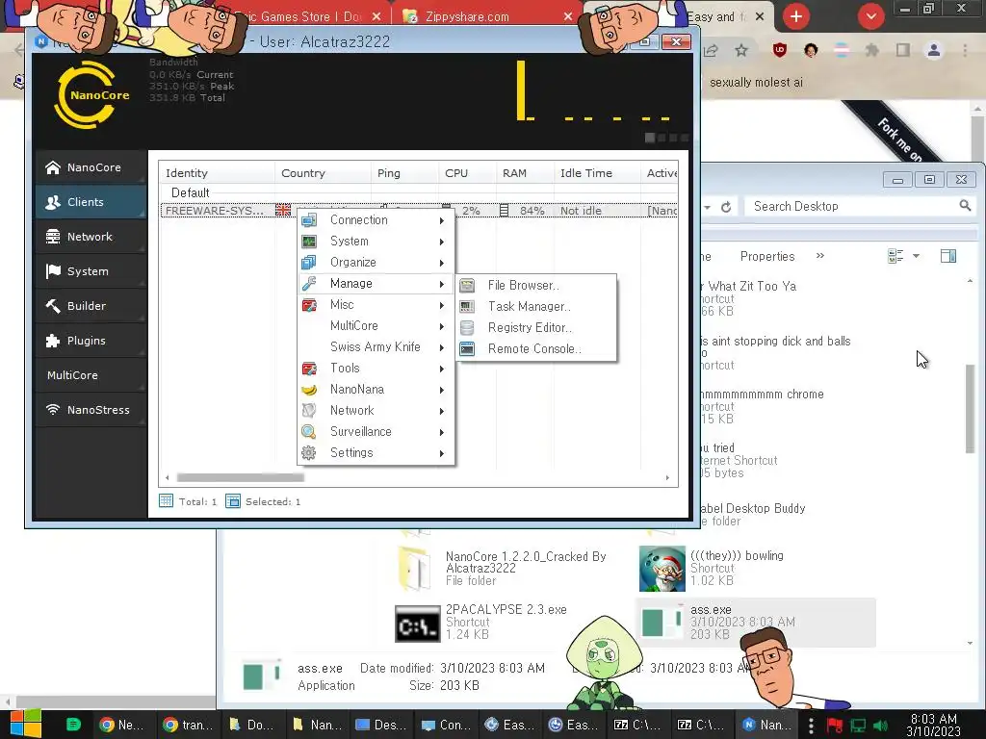986x739 pixels.
Task: Click the uBlock Origin extension icon
Action: 780,50
